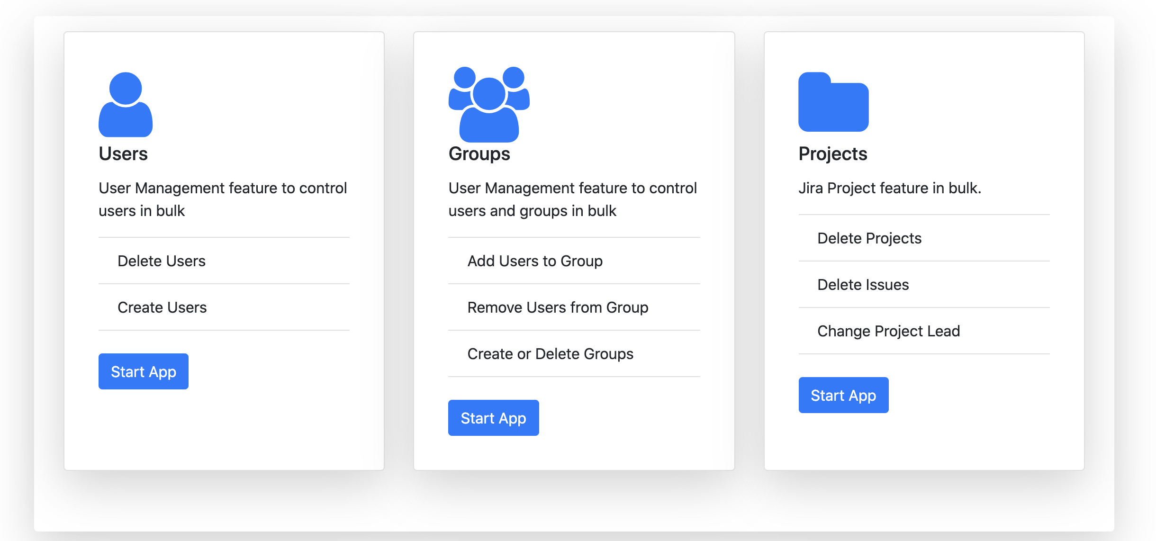The image size is (1156, 541).
Task: Choose the Create Users entry
Action: (162, 307)
